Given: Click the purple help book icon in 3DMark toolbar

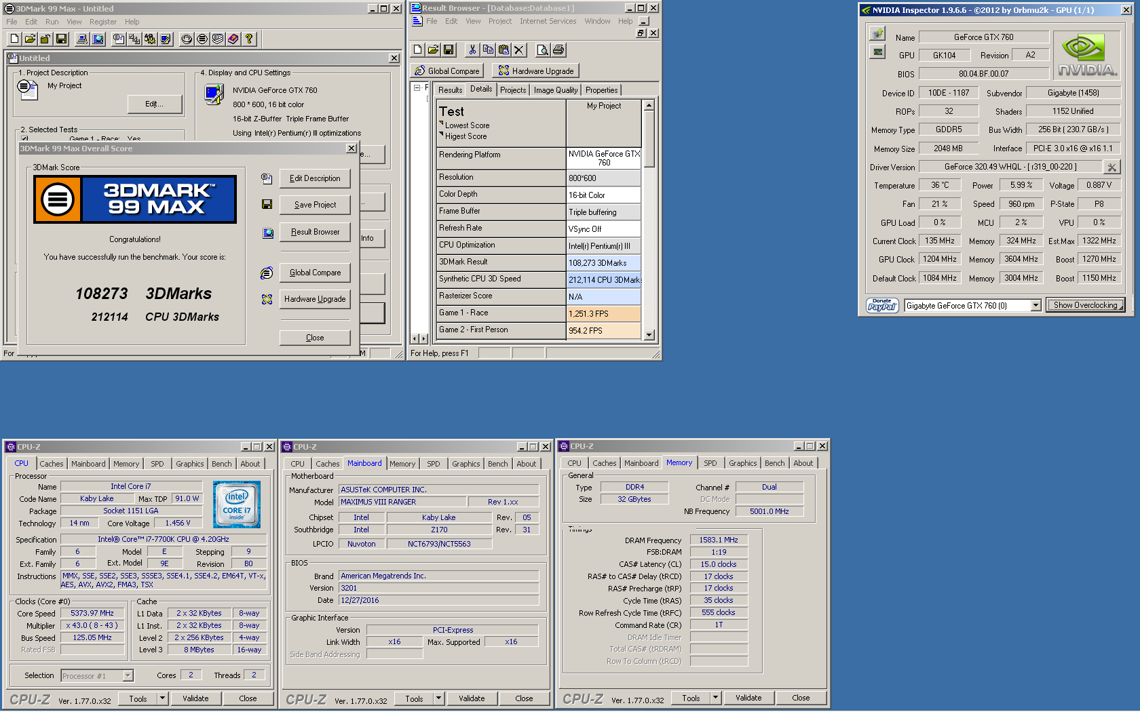Looking at the screenshot, I should [233, 39].
